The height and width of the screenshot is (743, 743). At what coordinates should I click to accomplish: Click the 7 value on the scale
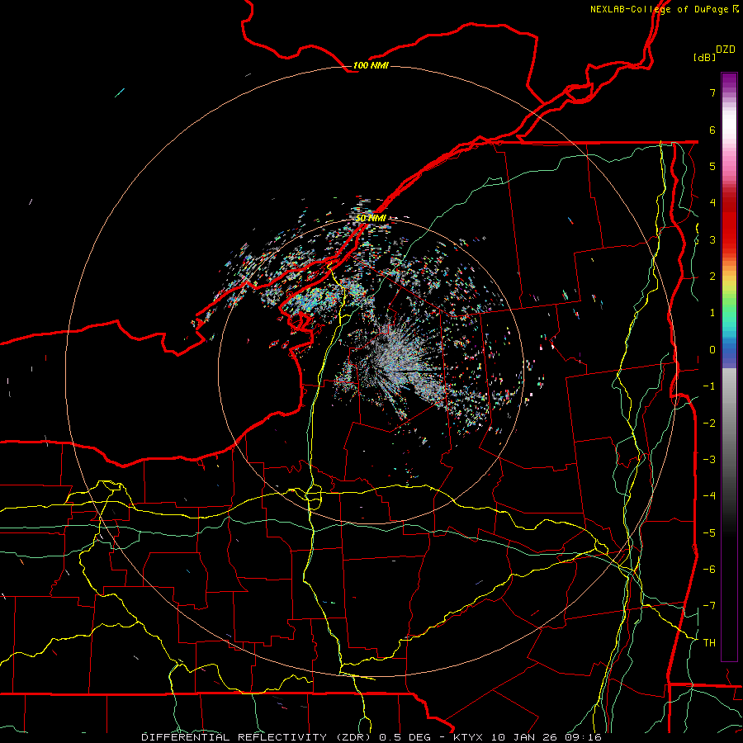point(712,92)
